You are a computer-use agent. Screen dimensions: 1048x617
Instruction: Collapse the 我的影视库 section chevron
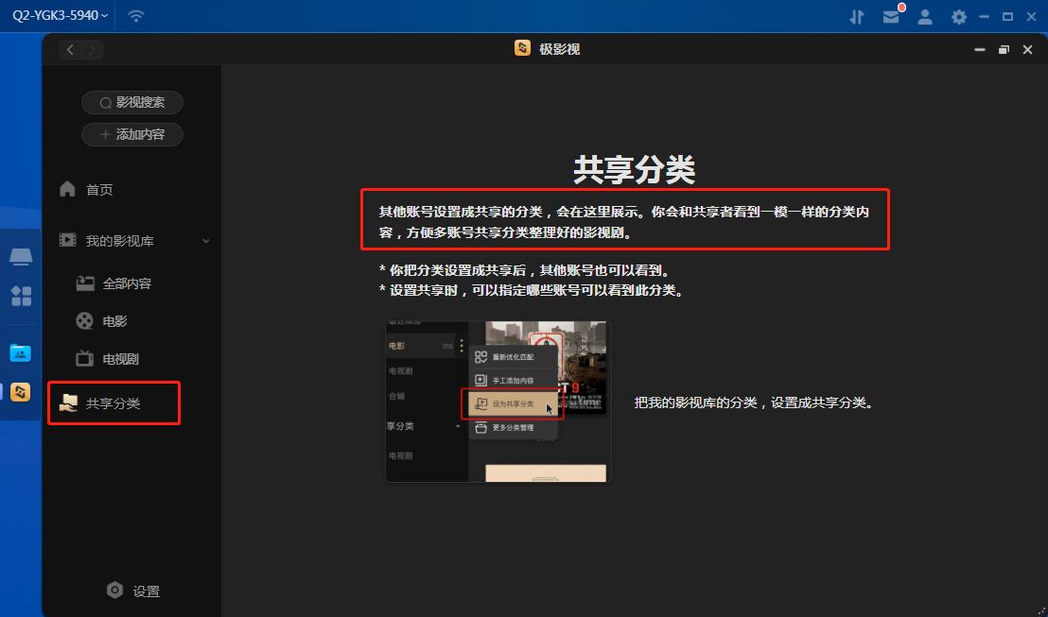click(205, 240)
